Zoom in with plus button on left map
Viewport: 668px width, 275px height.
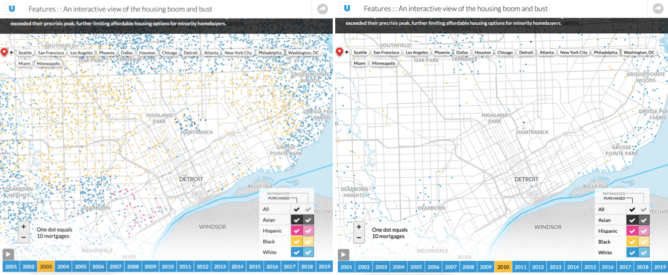point(23,227)
